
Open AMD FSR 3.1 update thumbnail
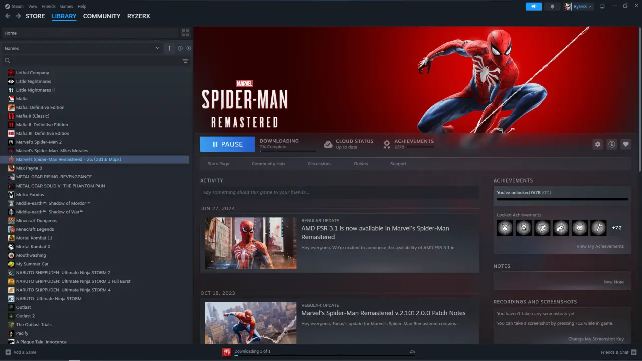pyautogui.click(x=250, y=243)
